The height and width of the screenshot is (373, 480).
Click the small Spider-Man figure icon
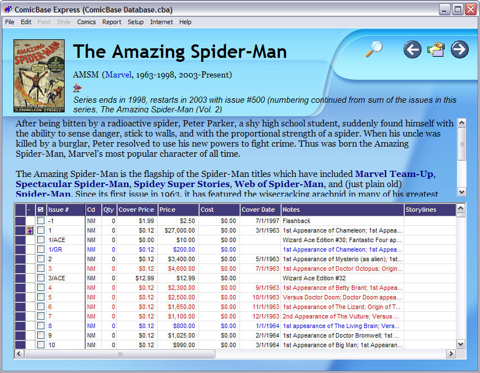[x=77, y=88]
